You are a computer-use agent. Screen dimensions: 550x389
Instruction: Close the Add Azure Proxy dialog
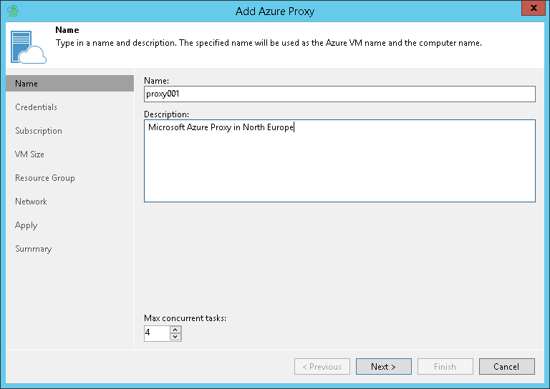pos(531,9)
